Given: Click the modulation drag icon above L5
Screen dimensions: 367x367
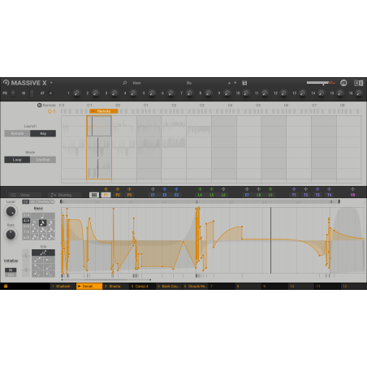Looking at the screenshot, I should pyautogui.click(x=212, y=189).
